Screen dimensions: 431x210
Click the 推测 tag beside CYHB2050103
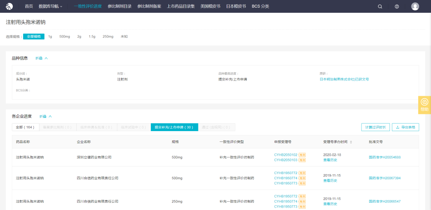[302, 160]
